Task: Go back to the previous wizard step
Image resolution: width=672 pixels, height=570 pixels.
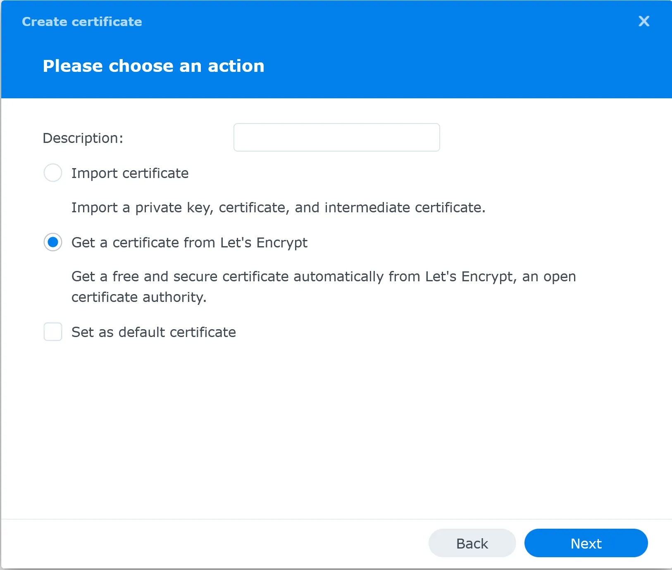Action: 472,543
